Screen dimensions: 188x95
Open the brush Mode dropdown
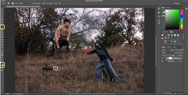pos(25,3)
